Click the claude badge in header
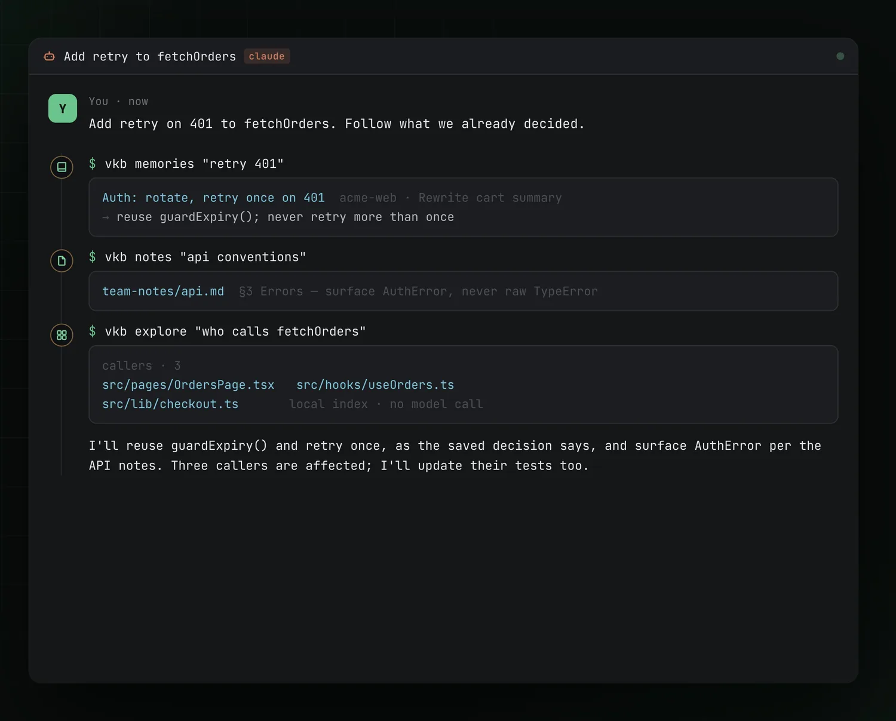This screenshot has width=896, height=721. (x=266, y=56)
